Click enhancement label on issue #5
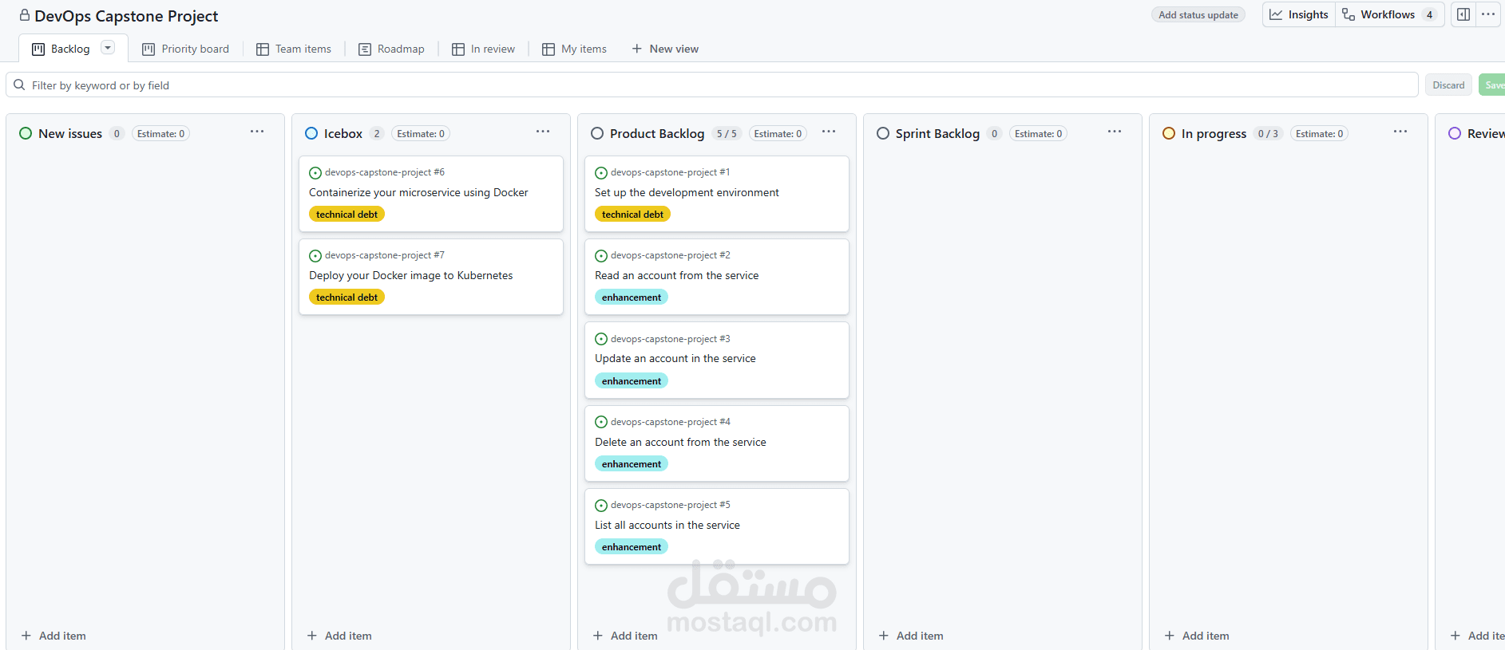The width and height of the screenshot is (1505, 650). 632,546
